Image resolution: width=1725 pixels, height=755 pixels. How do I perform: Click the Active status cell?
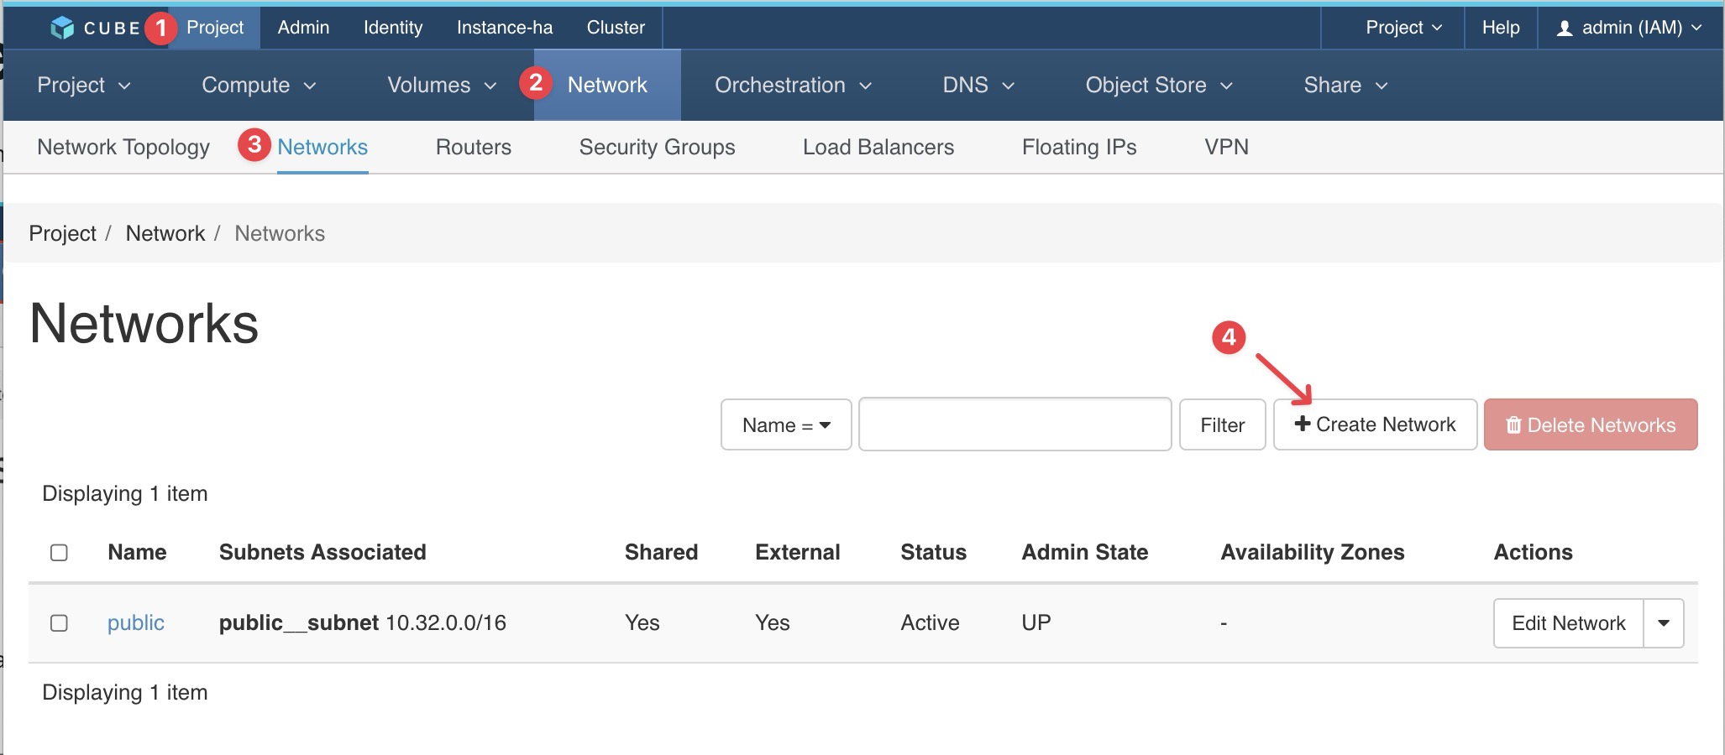[x=930, y=622]
